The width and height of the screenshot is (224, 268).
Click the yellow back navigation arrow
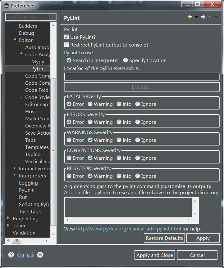190,17
